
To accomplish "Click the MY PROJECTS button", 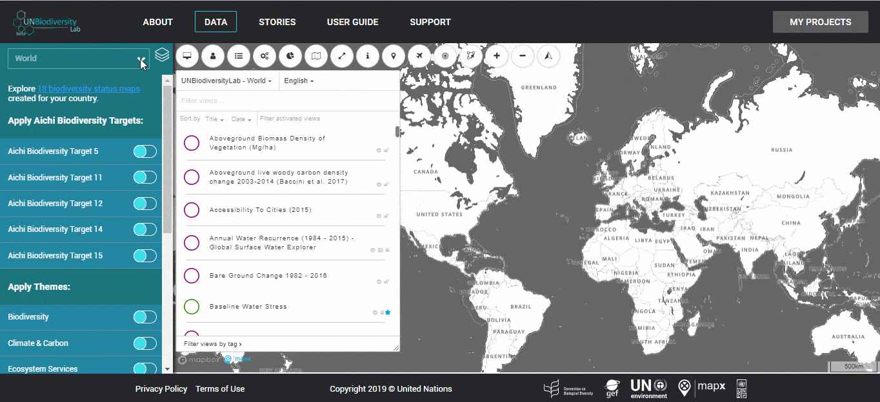I will coord(821,22).
